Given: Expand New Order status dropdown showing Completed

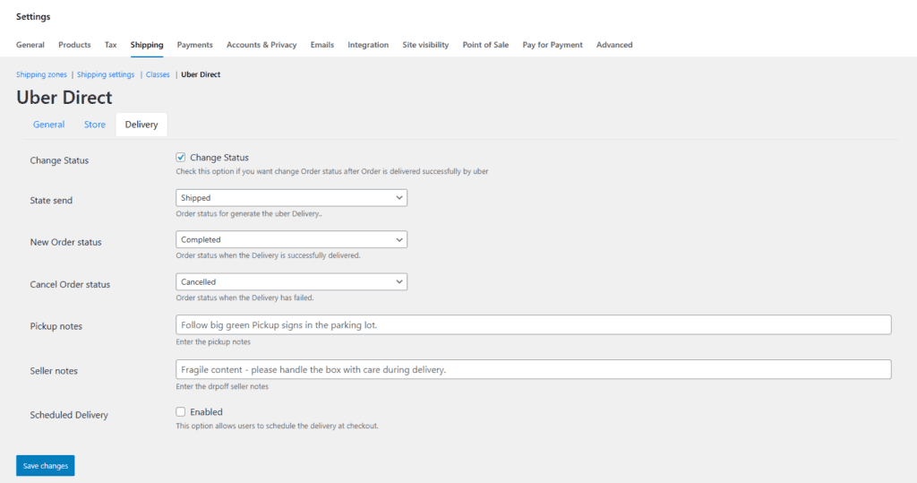Looking at the screenshot, I should [x=291, y=239].
